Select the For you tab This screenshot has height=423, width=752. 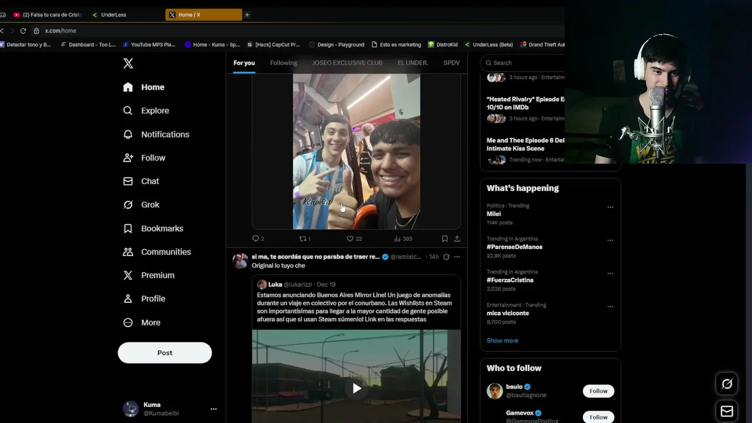pyautogui.click(x=244, y=63)
